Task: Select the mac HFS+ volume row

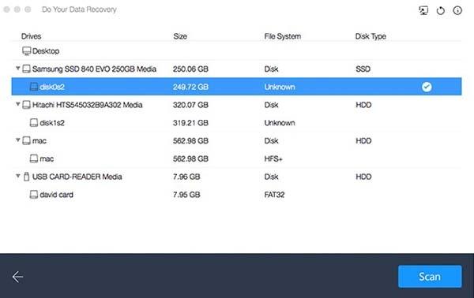Action: [x=236, y=158]
